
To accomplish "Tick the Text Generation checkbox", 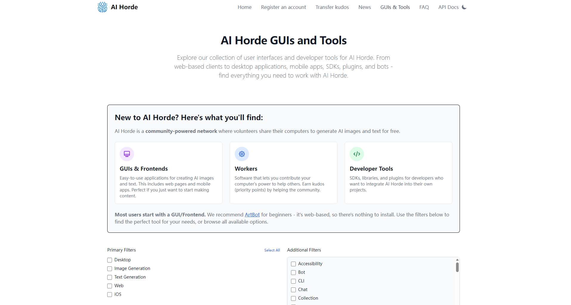I will [110, 277].
